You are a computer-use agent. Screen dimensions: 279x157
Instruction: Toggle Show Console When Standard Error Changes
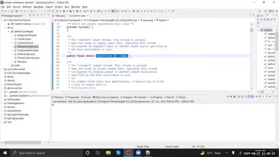tap(252, 97)
